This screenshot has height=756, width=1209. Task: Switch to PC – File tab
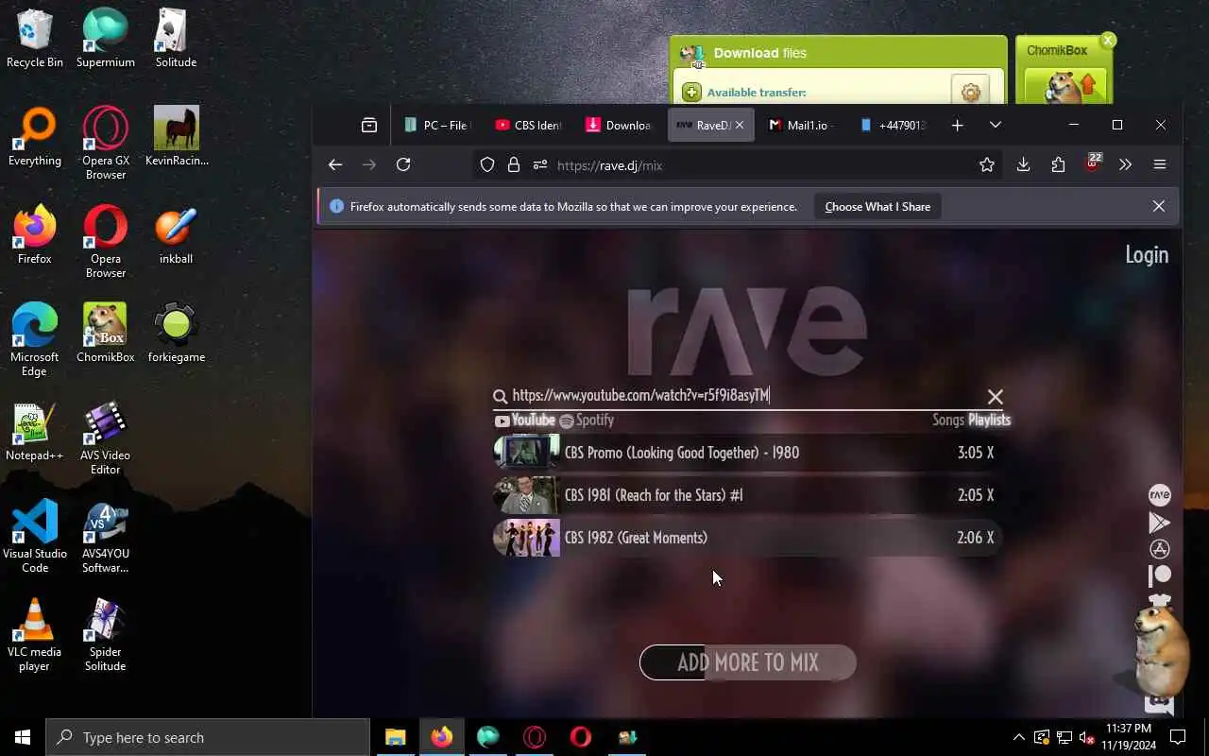pos(438,125)
